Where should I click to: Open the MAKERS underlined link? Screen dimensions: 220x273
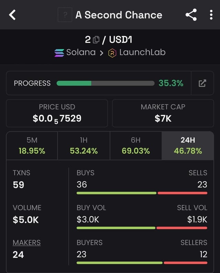click(x=26, y=243)
